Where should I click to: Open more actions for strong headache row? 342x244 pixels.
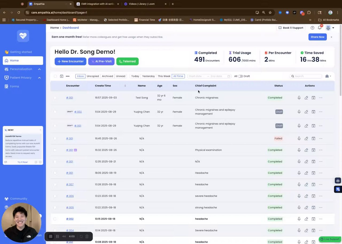(321, 207)
